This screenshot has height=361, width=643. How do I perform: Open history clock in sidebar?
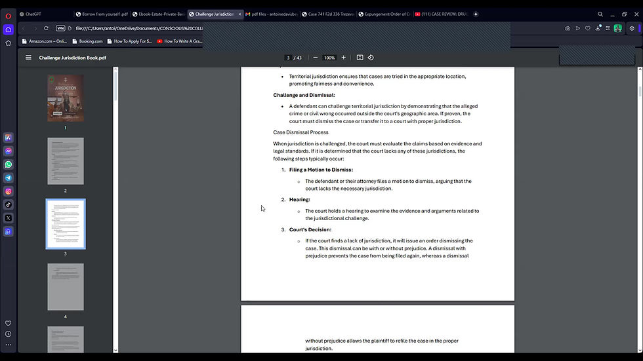8,334
